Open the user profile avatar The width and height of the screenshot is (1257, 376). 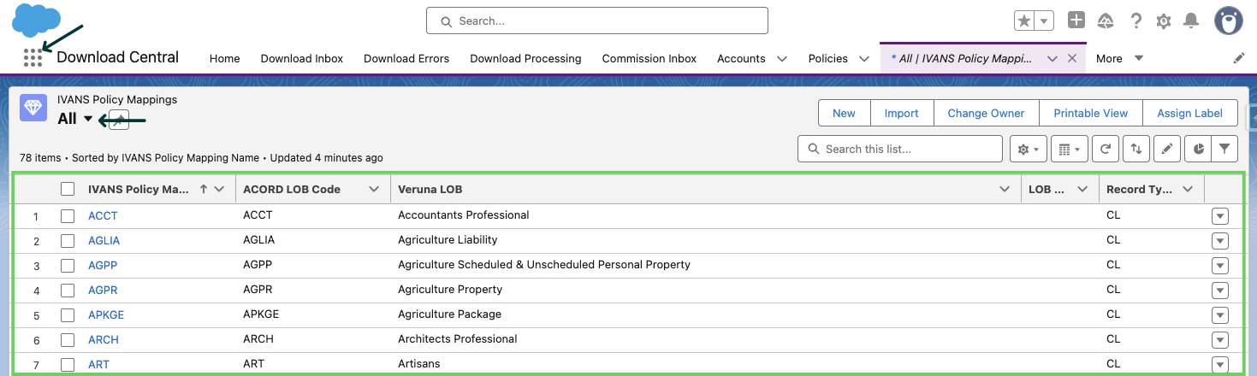1229,21
